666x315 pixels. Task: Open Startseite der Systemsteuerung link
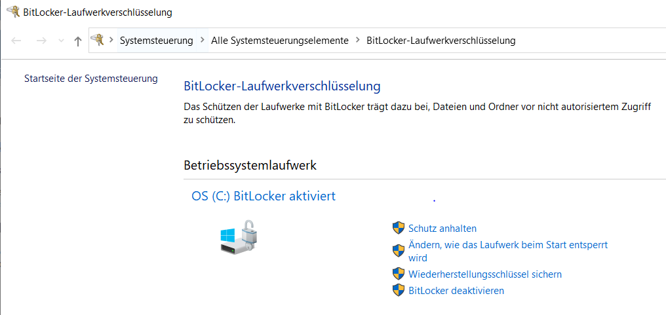pos(90,79)
